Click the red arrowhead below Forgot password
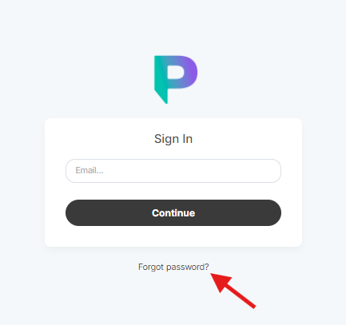346x325 pixels. (220, 282)
